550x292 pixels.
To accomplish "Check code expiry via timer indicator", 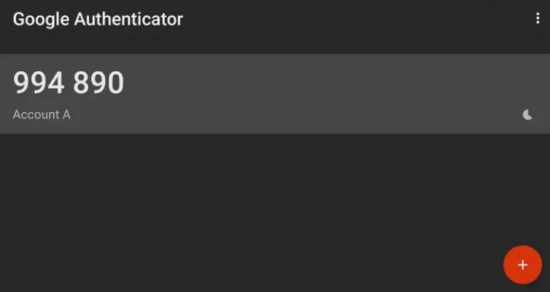I will [x=528, y=114].
